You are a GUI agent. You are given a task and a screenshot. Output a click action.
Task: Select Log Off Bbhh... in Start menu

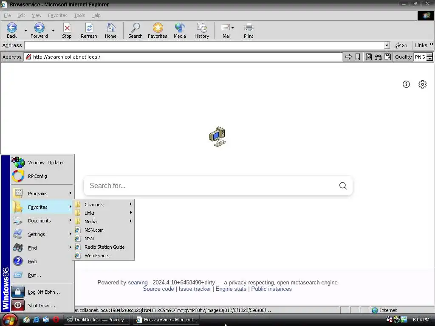tap(42, 292)
